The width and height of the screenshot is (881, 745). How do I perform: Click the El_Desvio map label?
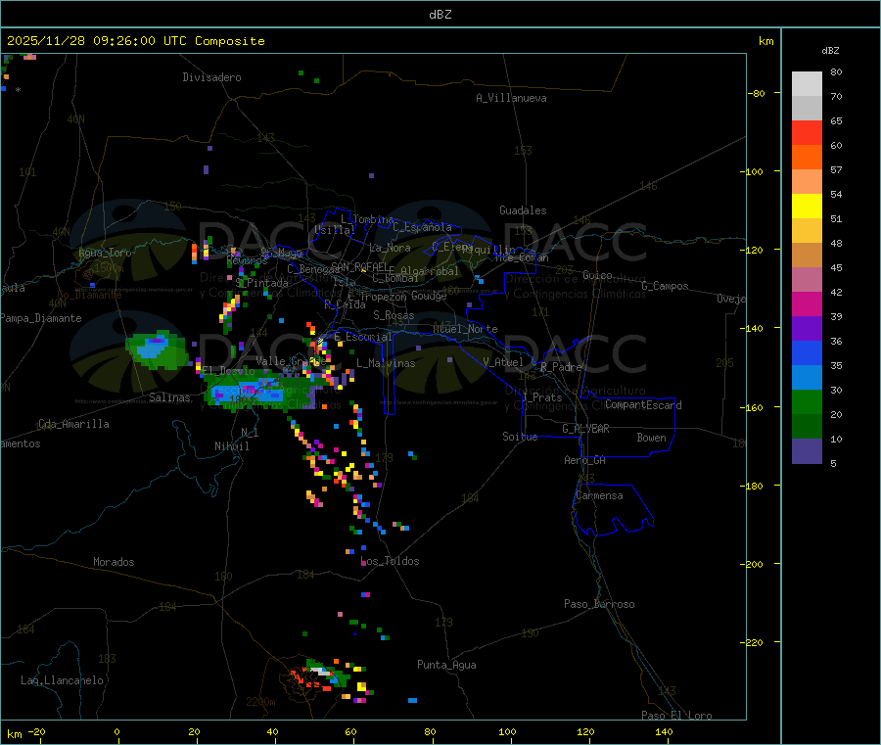coord(229,371)
